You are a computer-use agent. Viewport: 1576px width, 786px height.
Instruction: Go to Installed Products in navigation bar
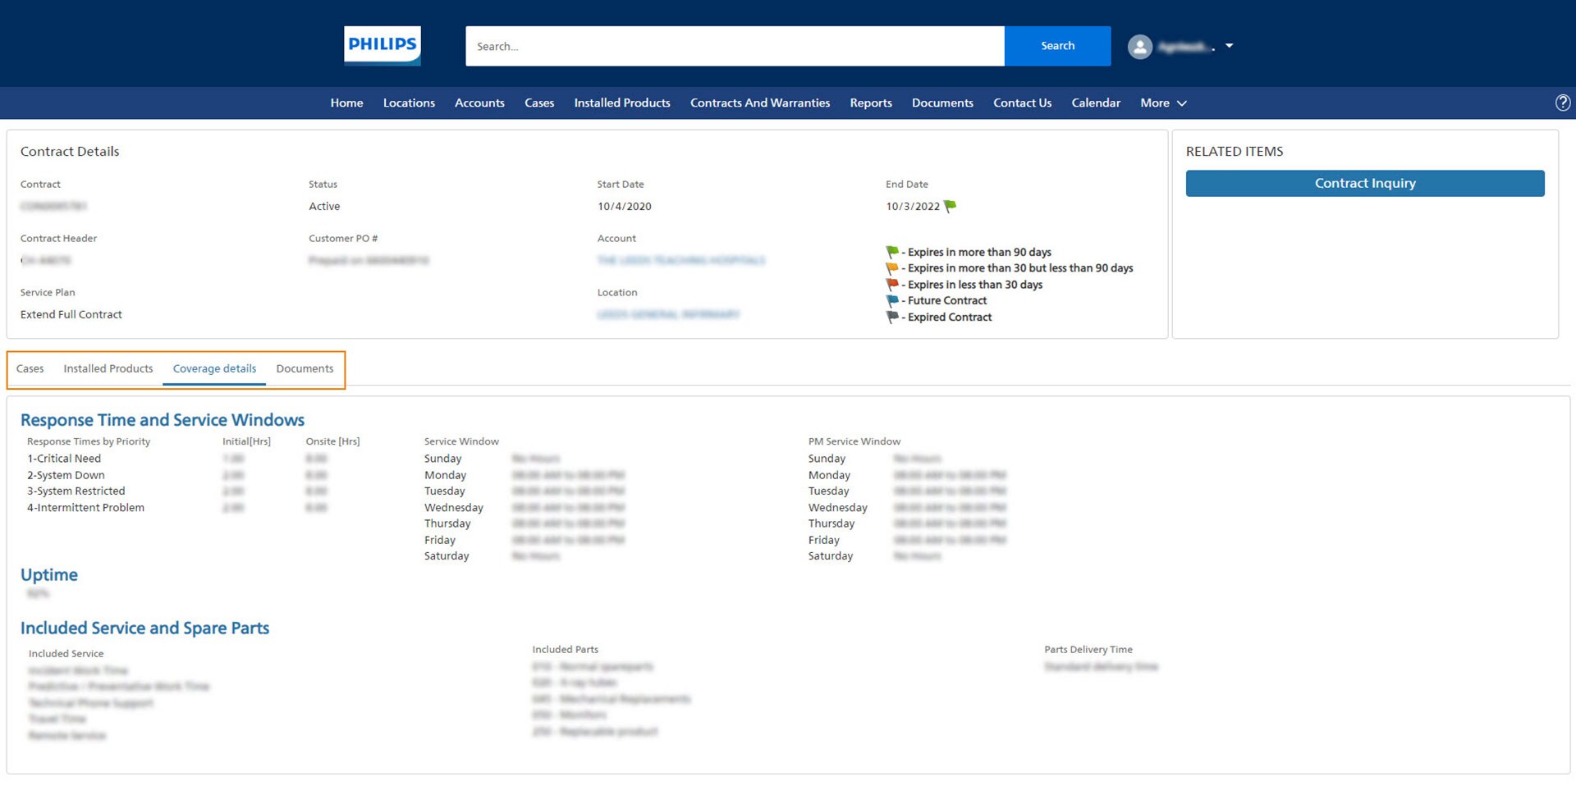621,103
